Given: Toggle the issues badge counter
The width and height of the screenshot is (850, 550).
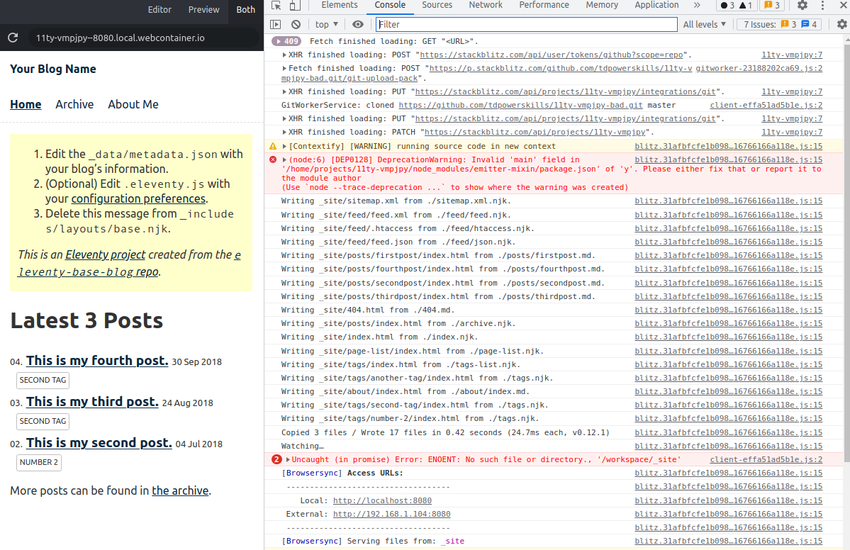Looking at the screenshot, I should pyautogui.click(x=773, y=5).
